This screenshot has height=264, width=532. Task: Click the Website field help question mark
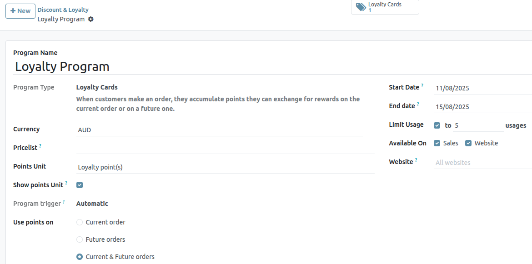[416, 160]
